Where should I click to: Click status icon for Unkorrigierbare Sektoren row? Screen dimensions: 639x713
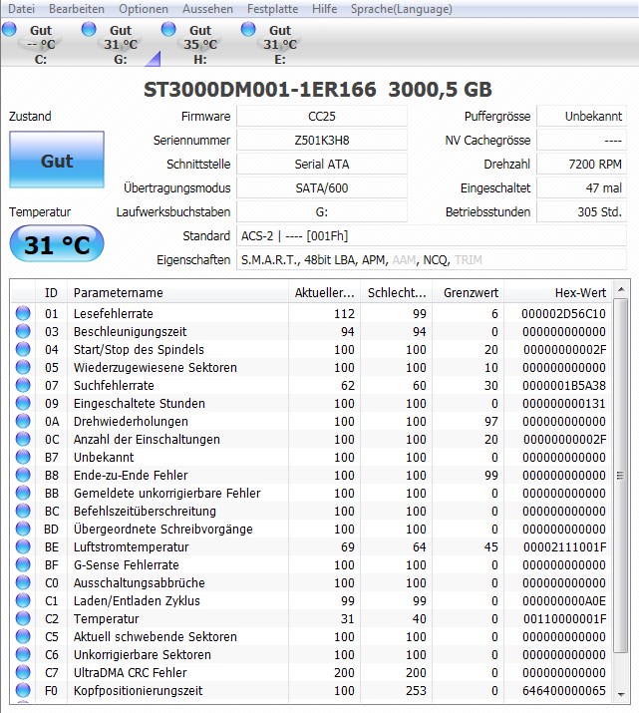[x=23, y=654]
